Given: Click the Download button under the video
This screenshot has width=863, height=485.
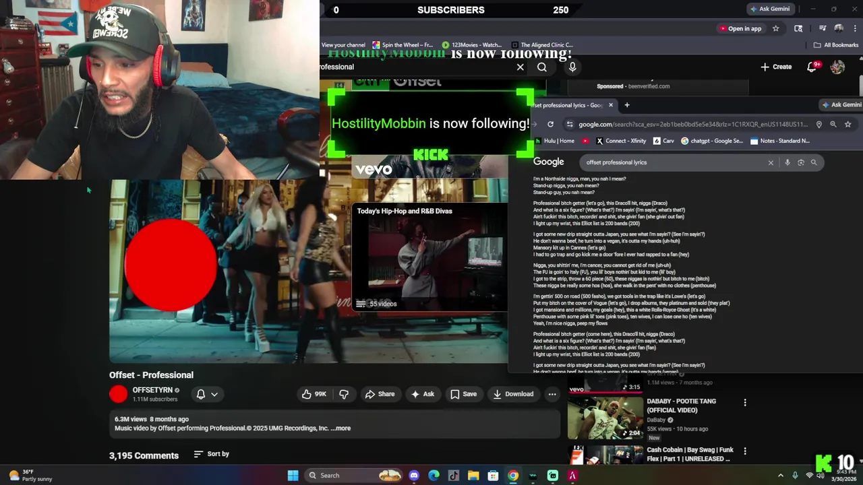Looking at the screenshot, I should click(513, 394).
